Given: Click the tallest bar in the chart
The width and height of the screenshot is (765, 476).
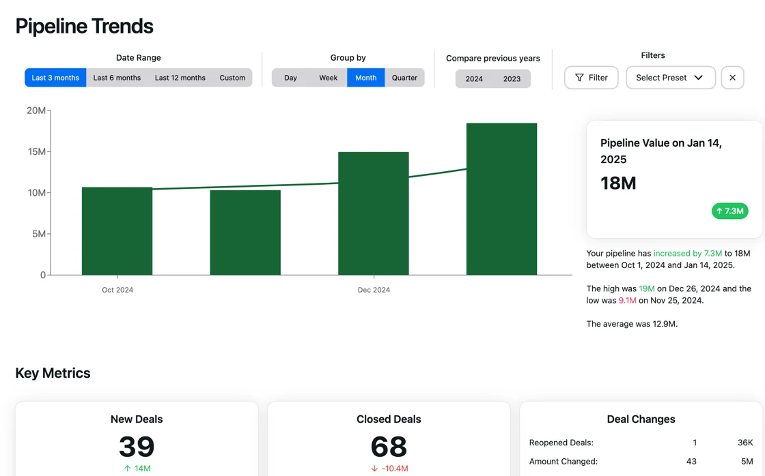Looking at the screenshot, I should point(502,198).
